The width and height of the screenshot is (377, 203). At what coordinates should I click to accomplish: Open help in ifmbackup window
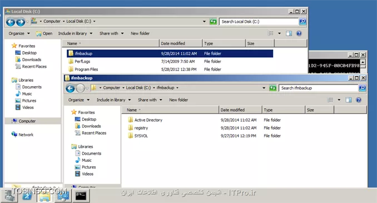tap(359, 100)
